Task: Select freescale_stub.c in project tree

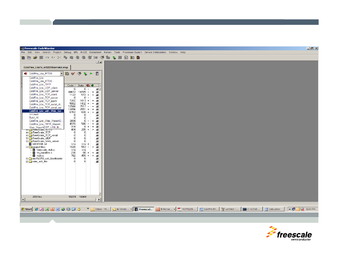Action: (45, 150)
